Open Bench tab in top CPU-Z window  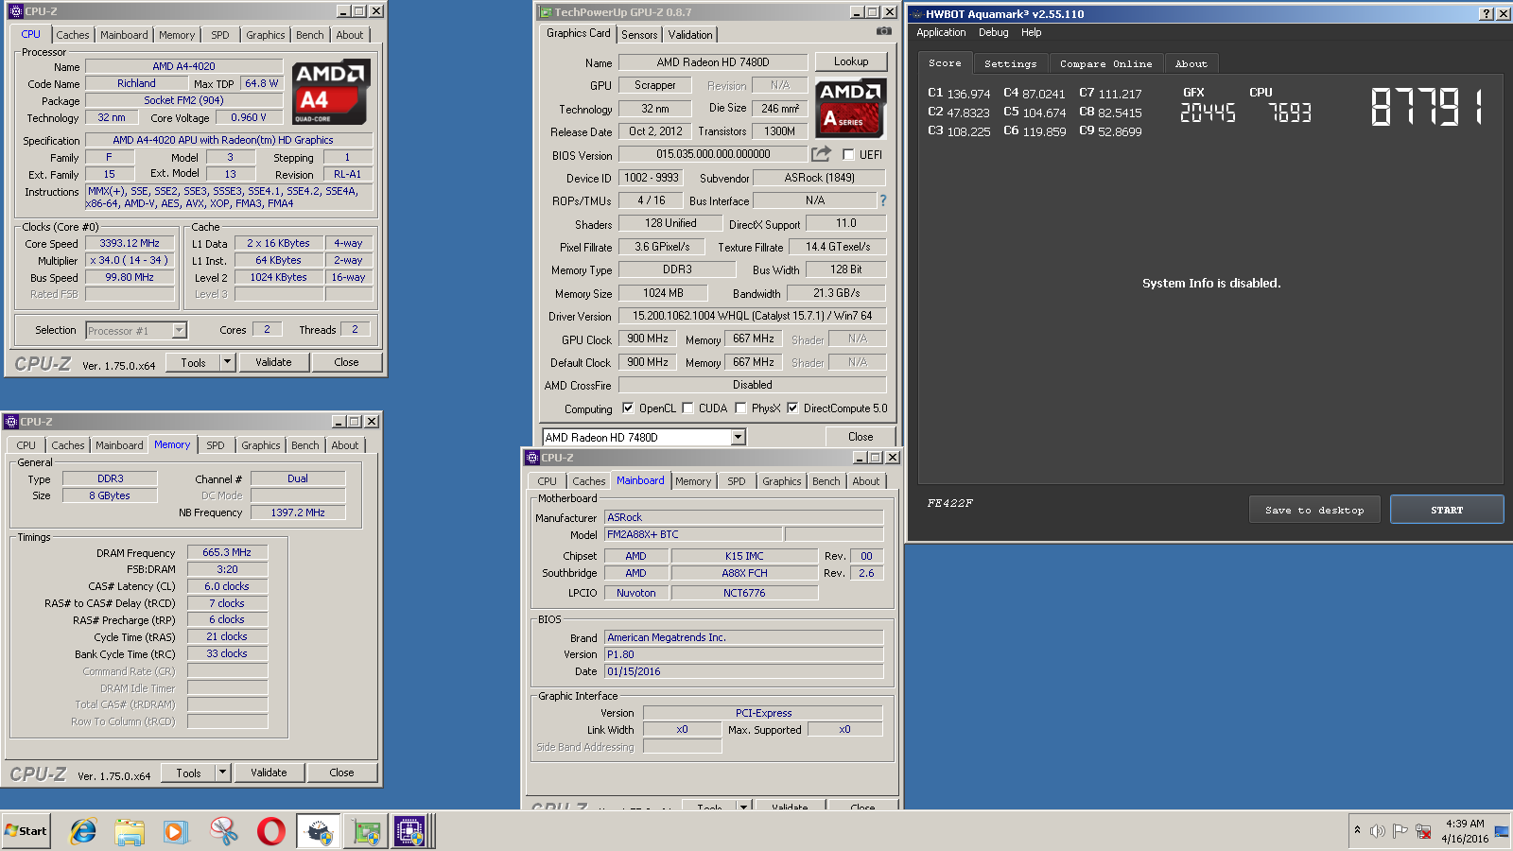click(x=309, y=35)
